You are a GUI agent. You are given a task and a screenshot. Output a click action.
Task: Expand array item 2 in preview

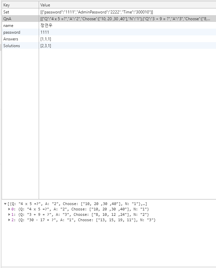tap(9, 220)
